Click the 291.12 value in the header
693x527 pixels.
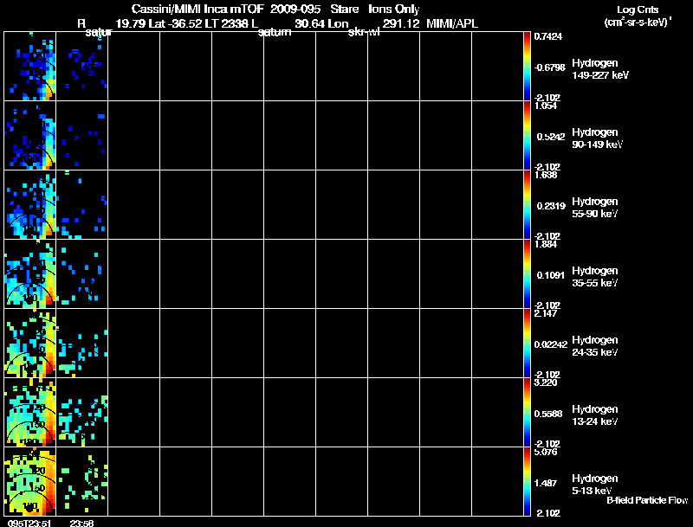point(401,24)
